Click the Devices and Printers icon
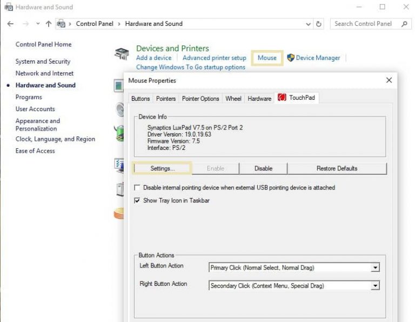This screenshot has width=415, height=322. coord(122,53)
